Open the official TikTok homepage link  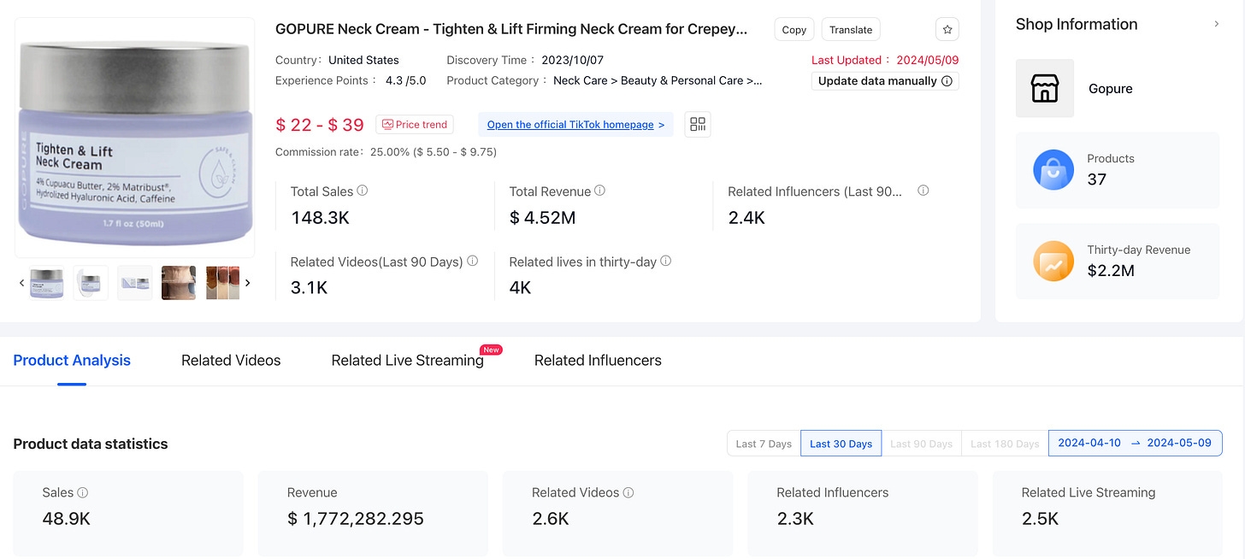(x=575, y=125)
